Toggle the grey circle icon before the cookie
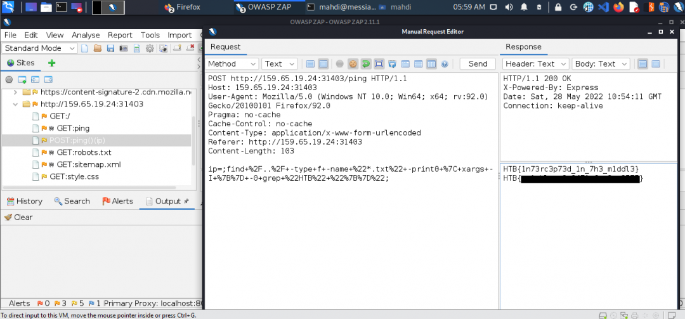Image resolution: width=685 pixels, height=319 pixels. tap(339, 64)
